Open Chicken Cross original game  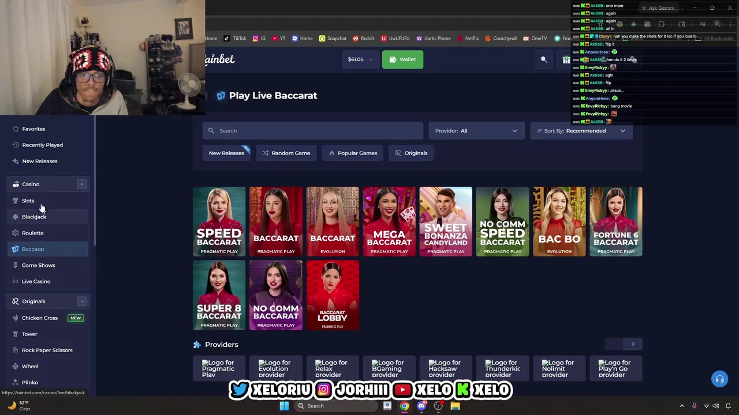coord(48,318)
